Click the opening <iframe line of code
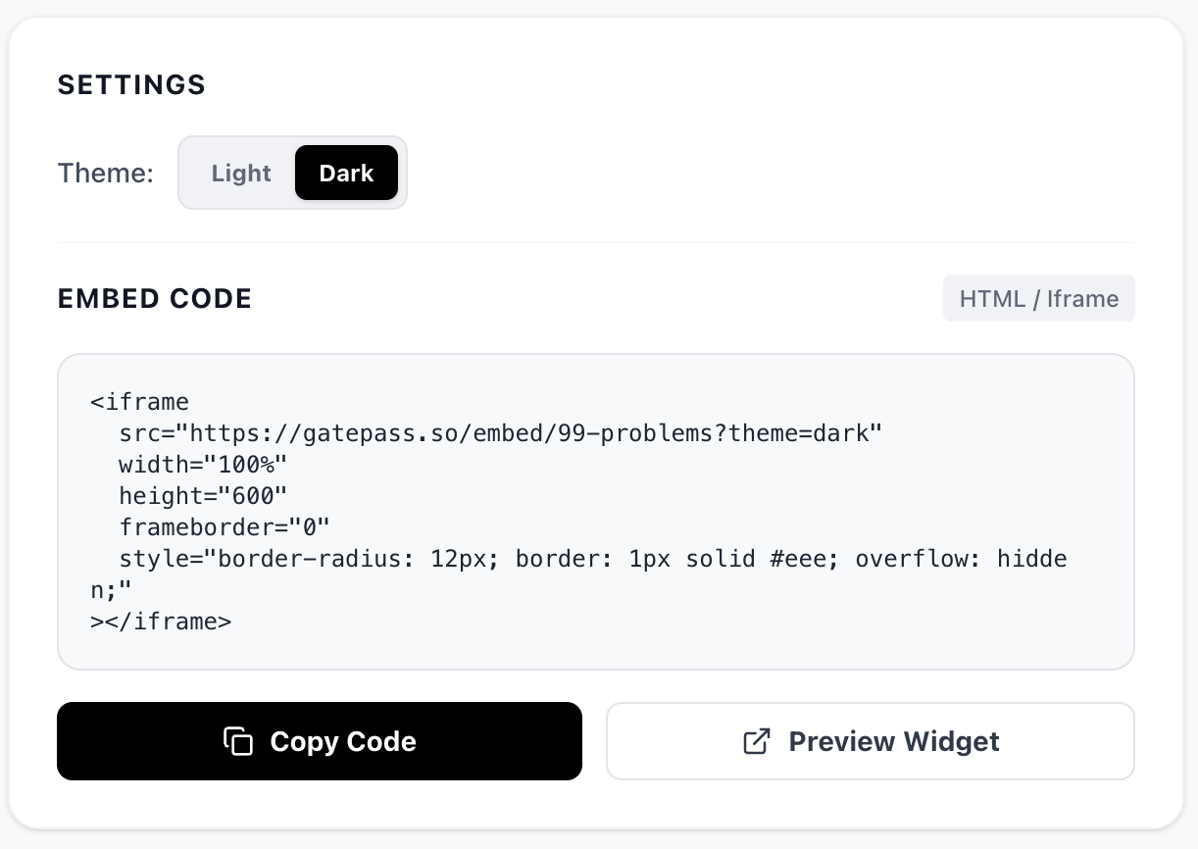Image resolution: width=1198 pixels, height=849 pixels. [x=139, y=401]
